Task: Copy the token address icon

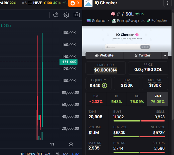Action: (x=118, y=14)
